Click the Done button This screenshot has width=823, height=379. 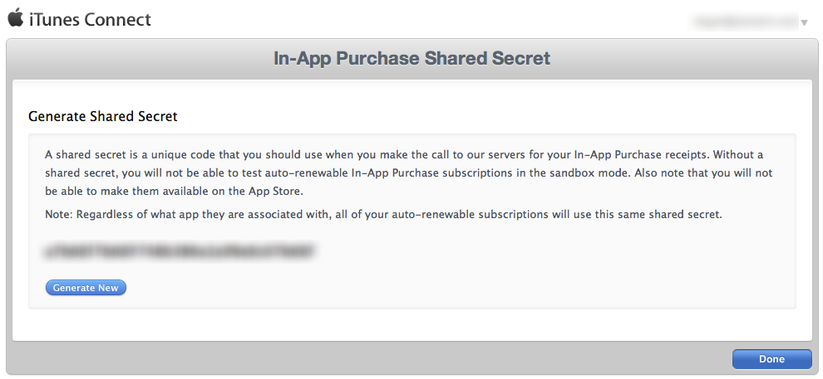[x=771, y=359]
